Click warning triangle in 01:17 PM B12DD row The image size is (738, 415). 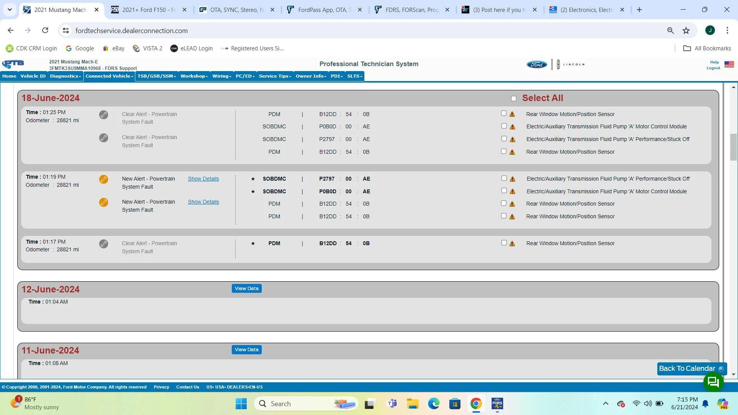point(512,244)
